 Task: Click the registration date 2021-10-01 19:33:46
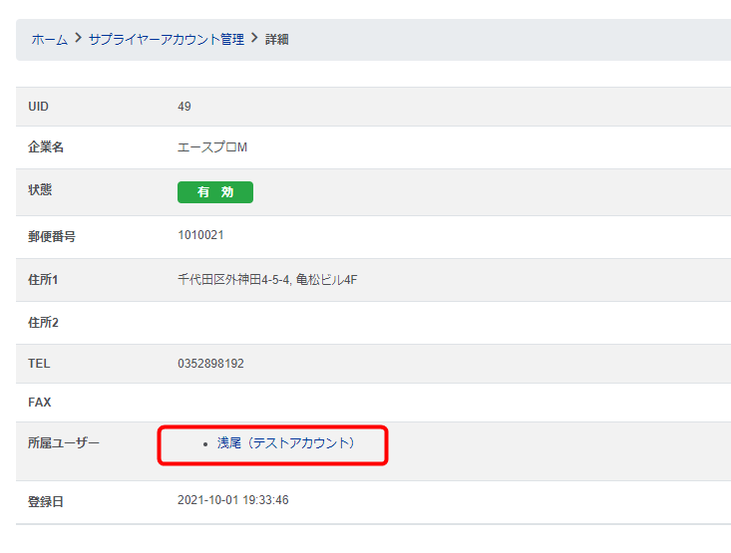click(x=232, y=500)
